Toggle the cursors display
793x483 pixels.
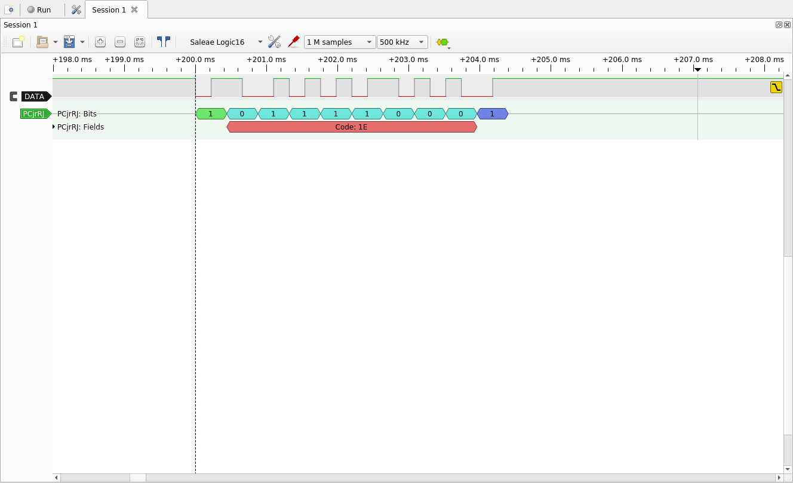(x=163, y=42)
